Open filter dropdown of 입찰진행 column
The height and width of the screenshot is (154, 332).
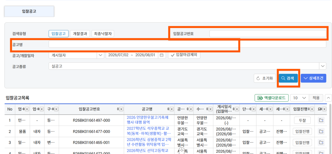(x=312, y=109)
